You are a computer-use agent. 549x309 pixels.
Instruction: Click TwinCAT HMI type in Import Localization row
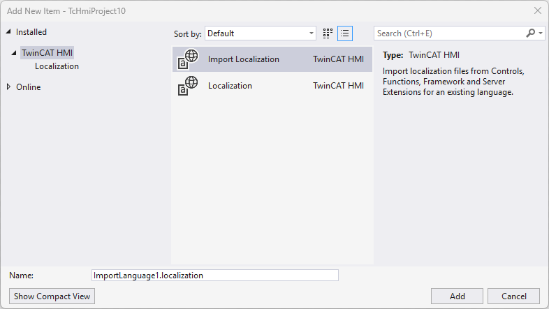338,59
